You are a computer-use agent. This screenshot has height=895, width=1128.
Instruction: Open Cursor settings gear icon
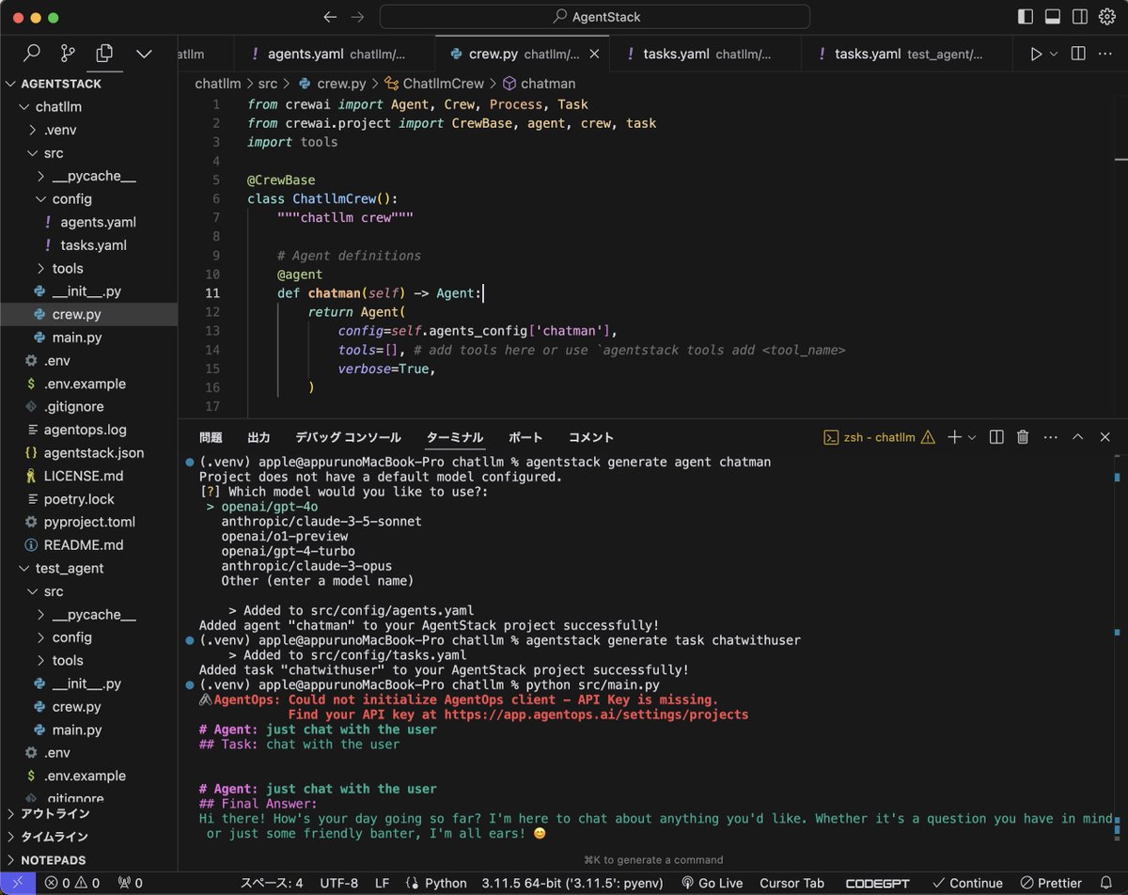click(x=1106, y=17)
